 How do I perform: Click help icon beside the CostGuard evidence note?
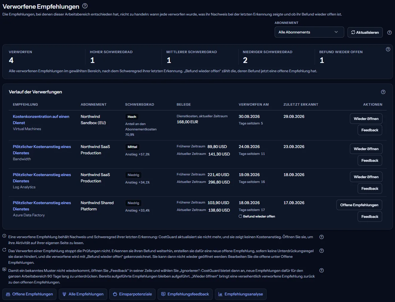tap(322, 237)
